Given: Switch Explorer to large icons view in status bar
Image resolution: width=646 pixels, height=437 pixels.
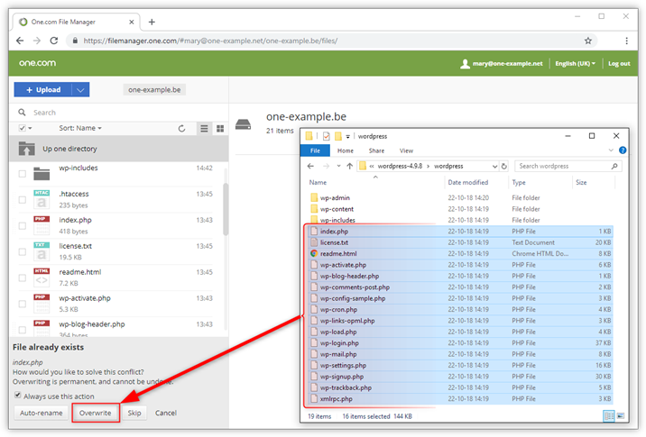Looking at the screenshot, I should pyautogui.click(x=620, y=416).
